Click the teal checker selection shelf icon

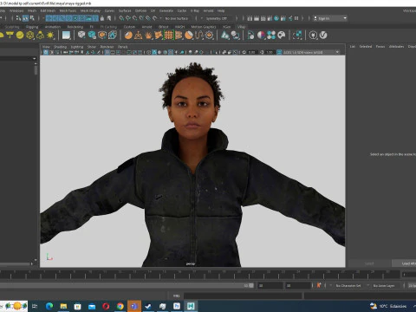[x=296, y=36]
